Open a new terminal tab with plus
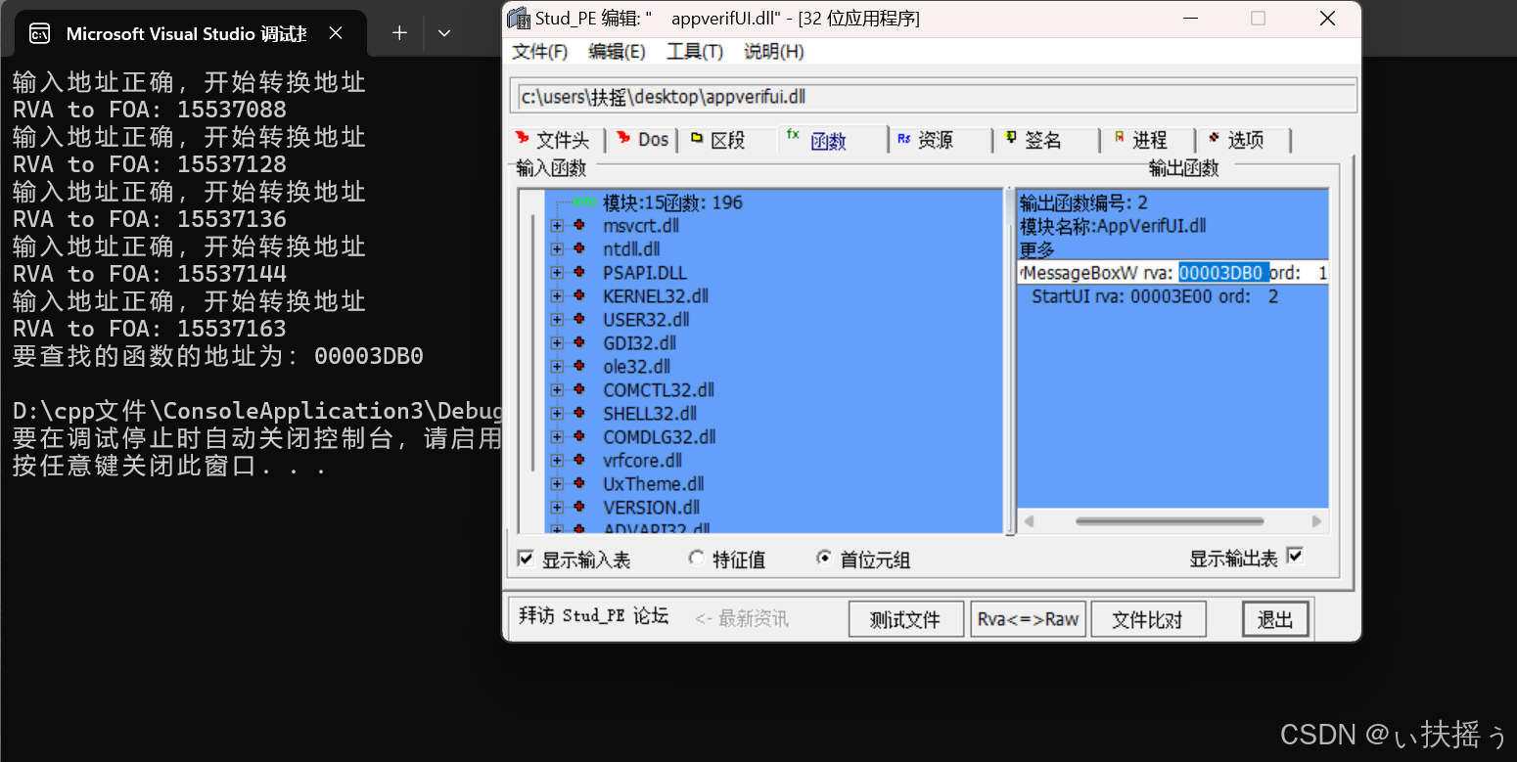This screenshot has height=762, width=1517. [x=399, y=33]
